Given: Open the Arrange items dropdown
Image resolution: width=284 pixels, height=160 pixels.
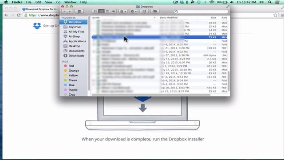Looking at the screenshot, I should (123, 12).
